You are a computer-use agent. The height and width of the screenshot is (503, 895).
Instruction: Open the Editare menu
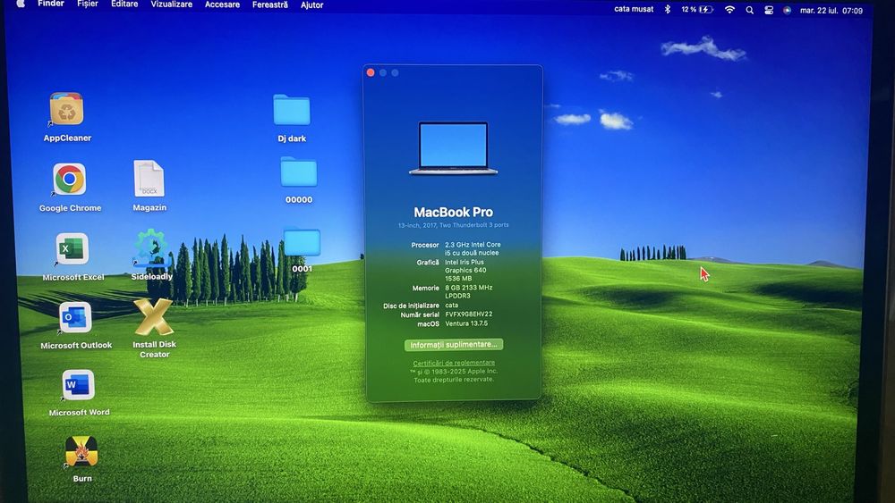tap(124, 4)
